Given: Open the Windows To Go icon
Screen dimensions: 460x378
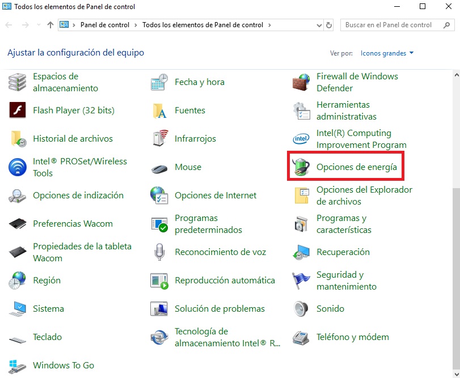Looking at the screenshot, I should point(18,367).
